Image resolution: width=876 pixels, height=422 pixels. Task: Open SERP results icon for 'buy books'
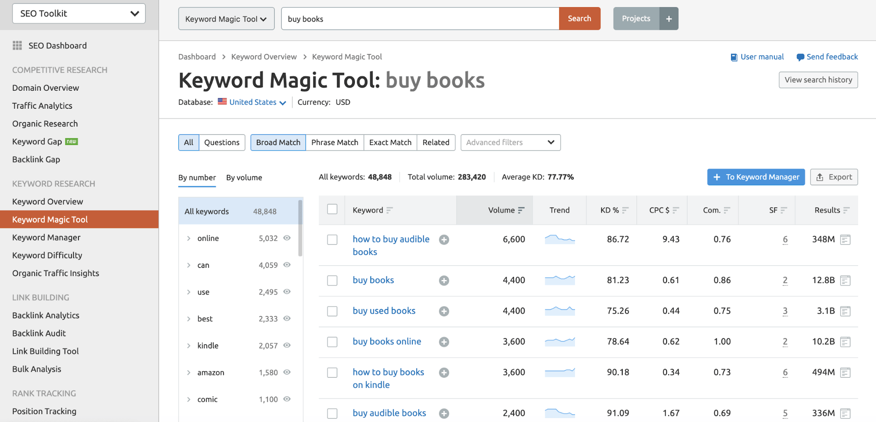coord(845,280)
